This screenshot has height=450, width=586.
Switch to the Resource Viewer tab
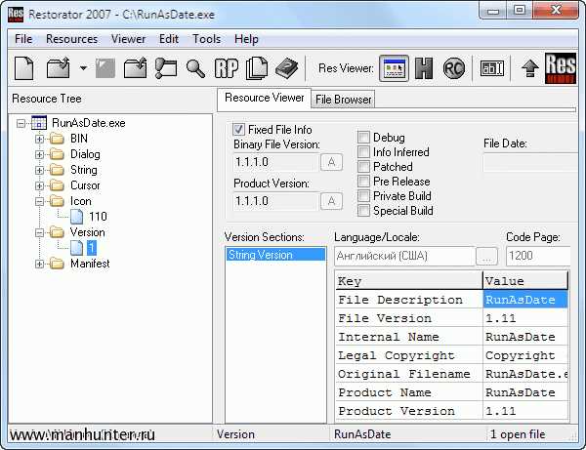click(x=265, y=98)
